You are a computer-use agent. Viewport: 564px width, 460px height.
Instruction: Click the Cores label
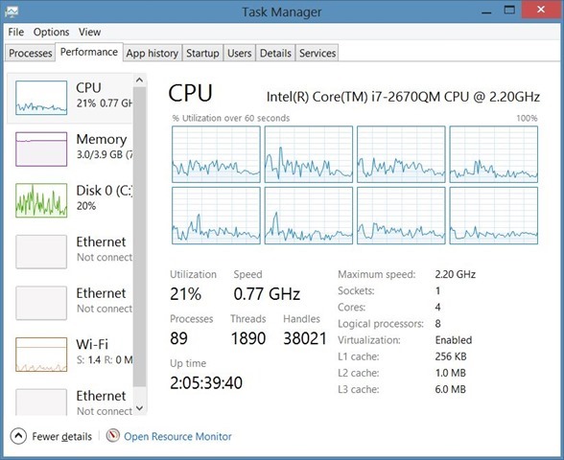point(351,308)
